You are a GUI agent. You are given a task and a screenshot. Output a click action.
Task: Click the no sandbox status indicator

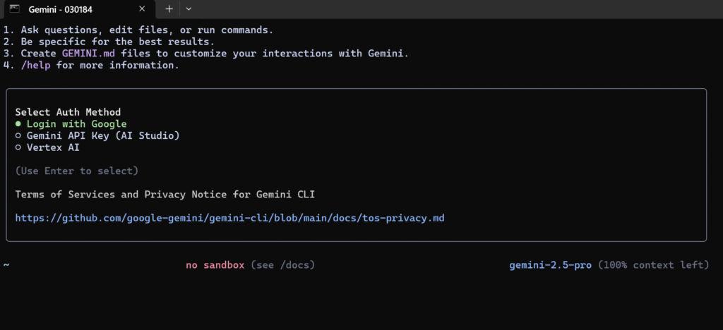(215, 265)
